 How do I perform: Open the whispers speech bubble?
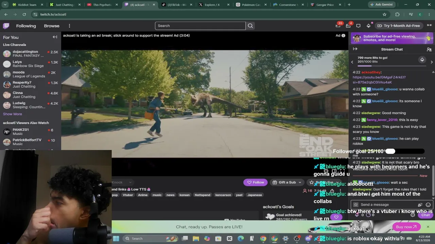(x=358, y=26)
